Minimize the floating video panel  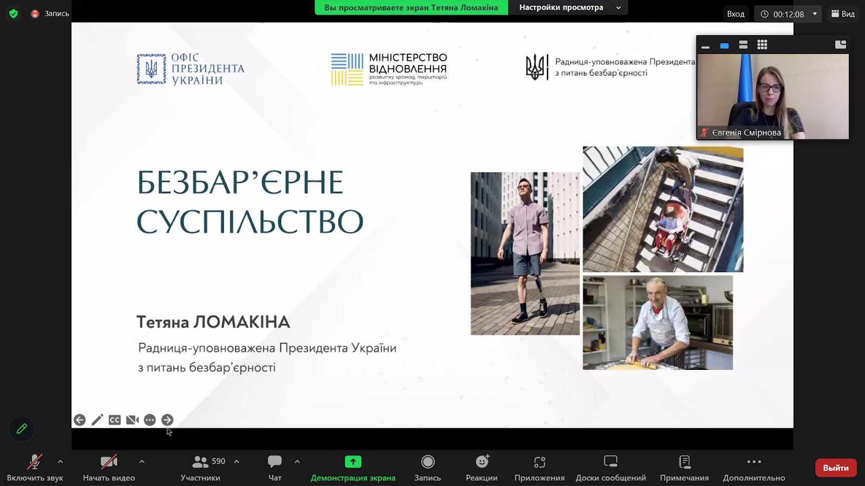706,46
